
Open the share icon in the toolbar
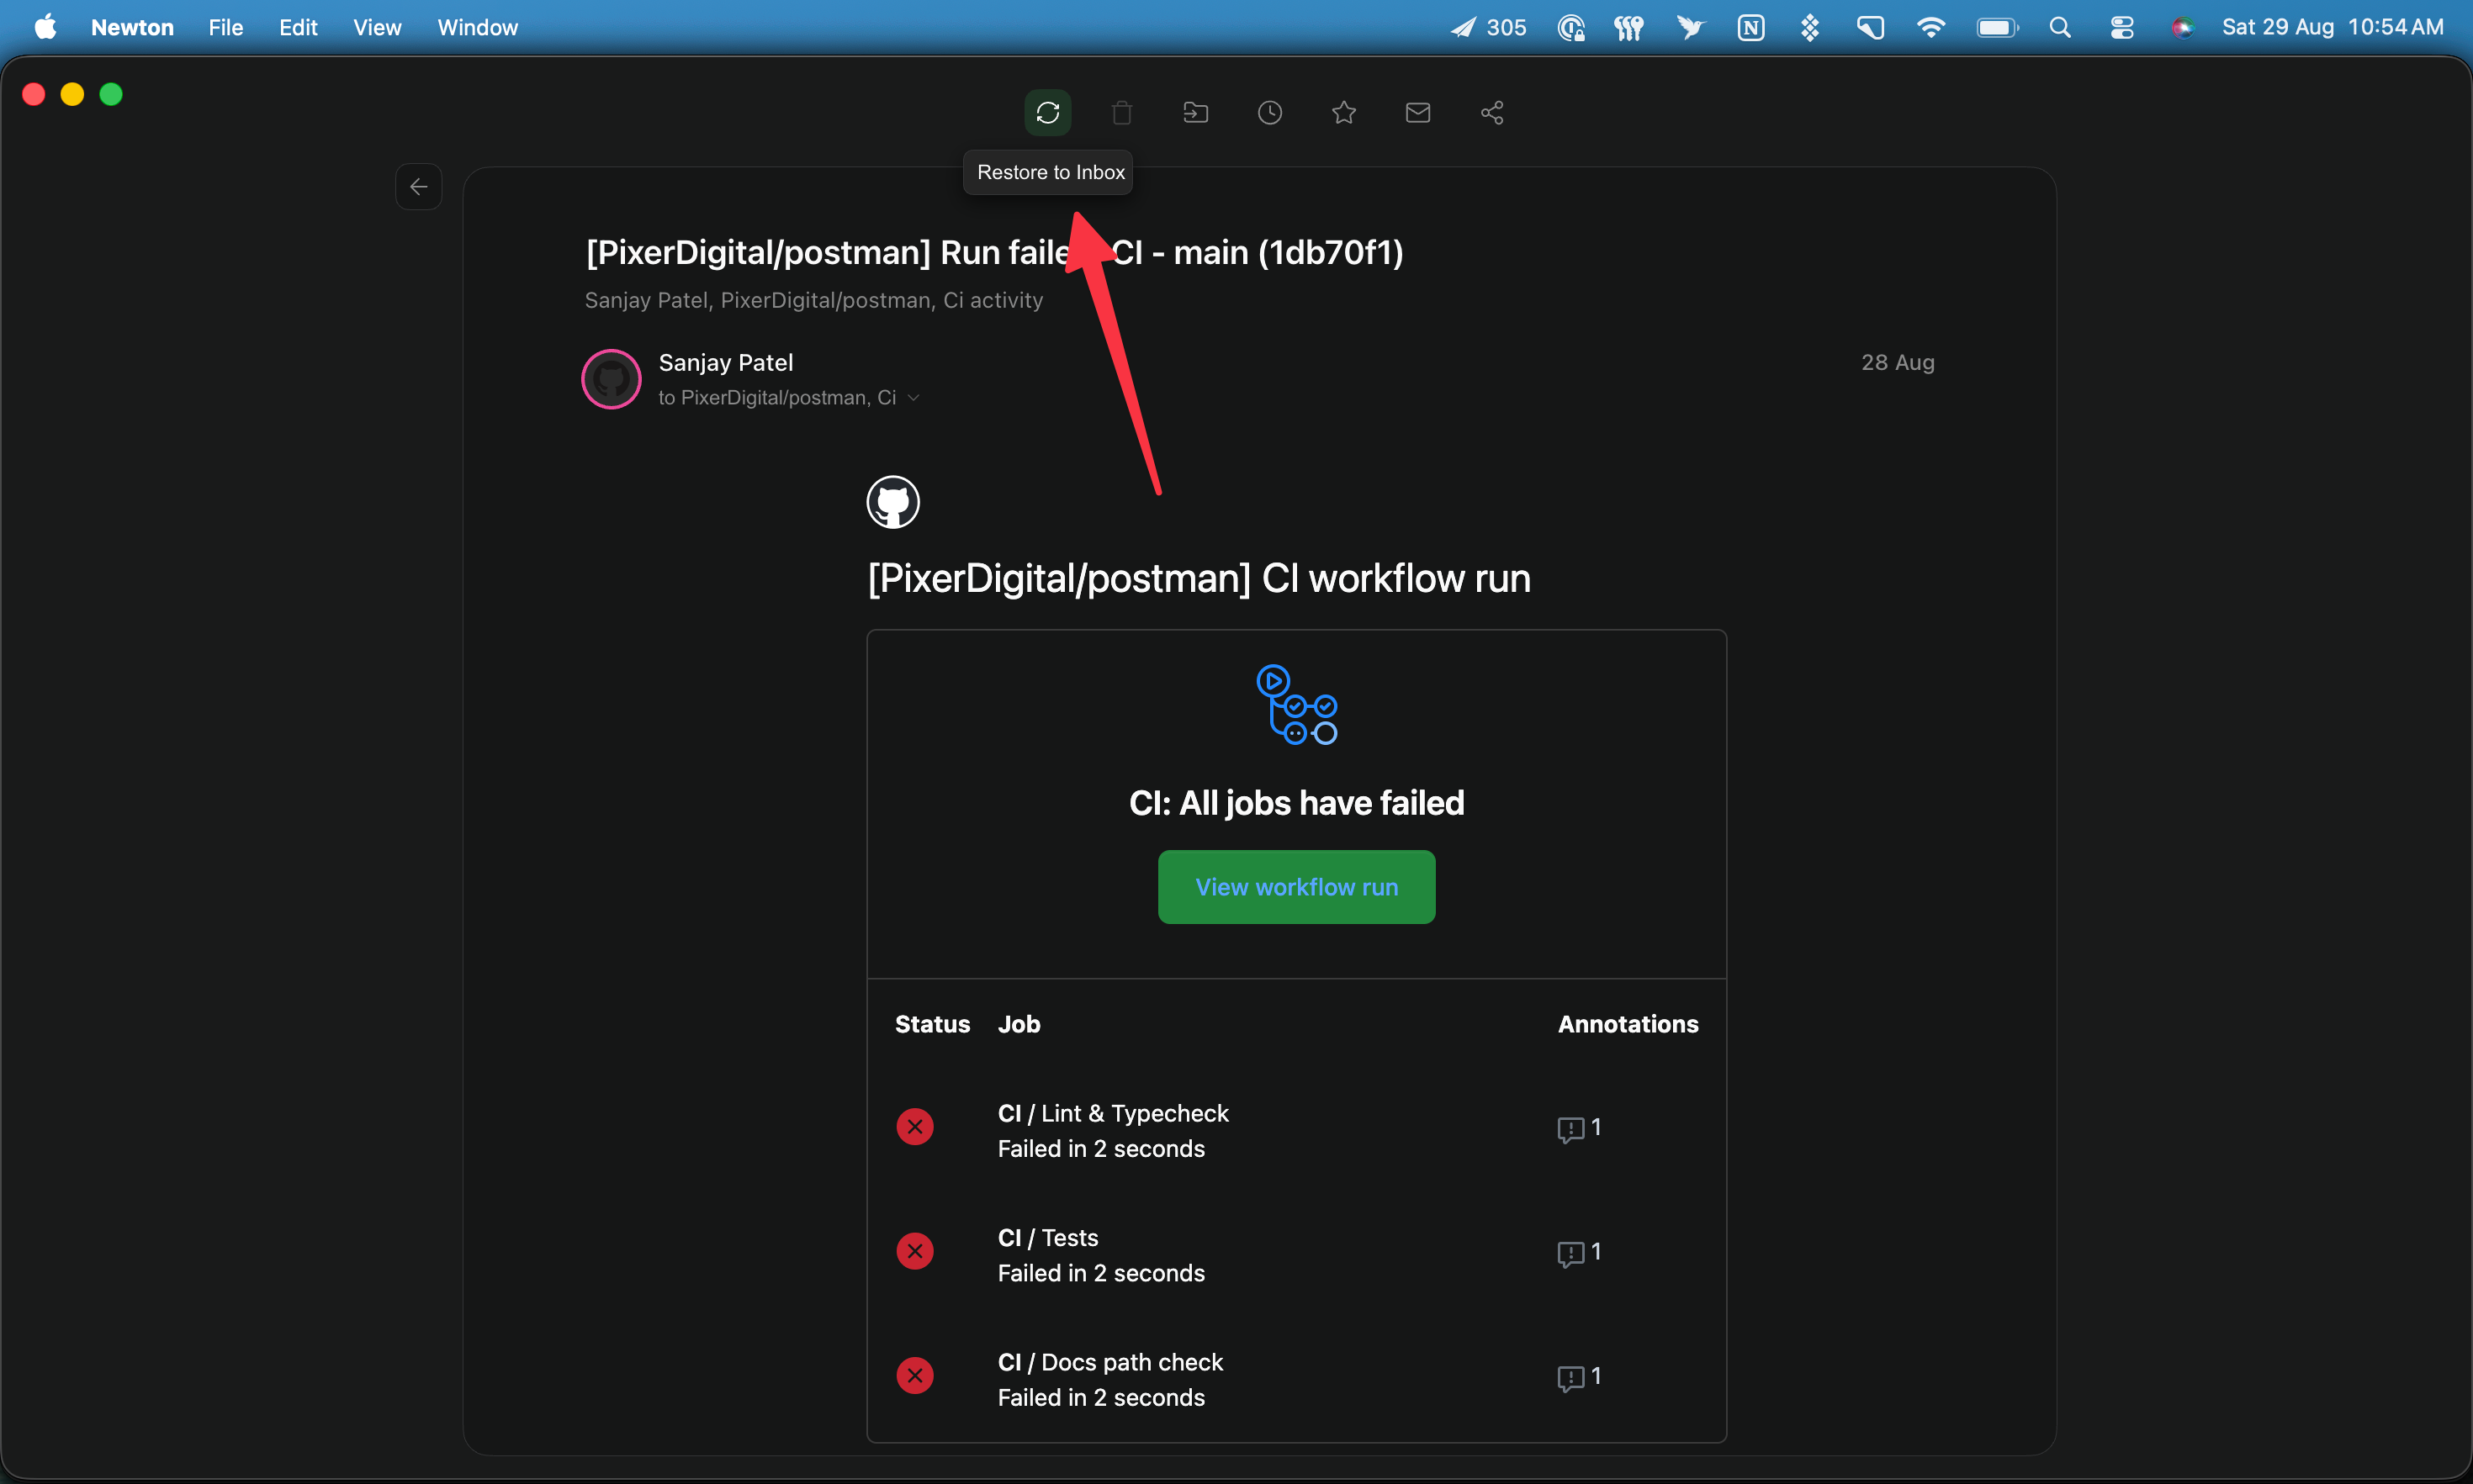point(1491,112)
